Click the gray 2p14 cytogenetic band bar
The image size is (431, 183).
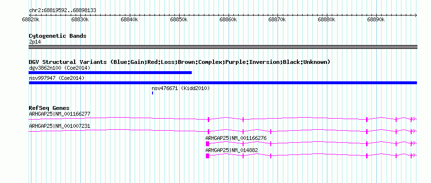223,47
